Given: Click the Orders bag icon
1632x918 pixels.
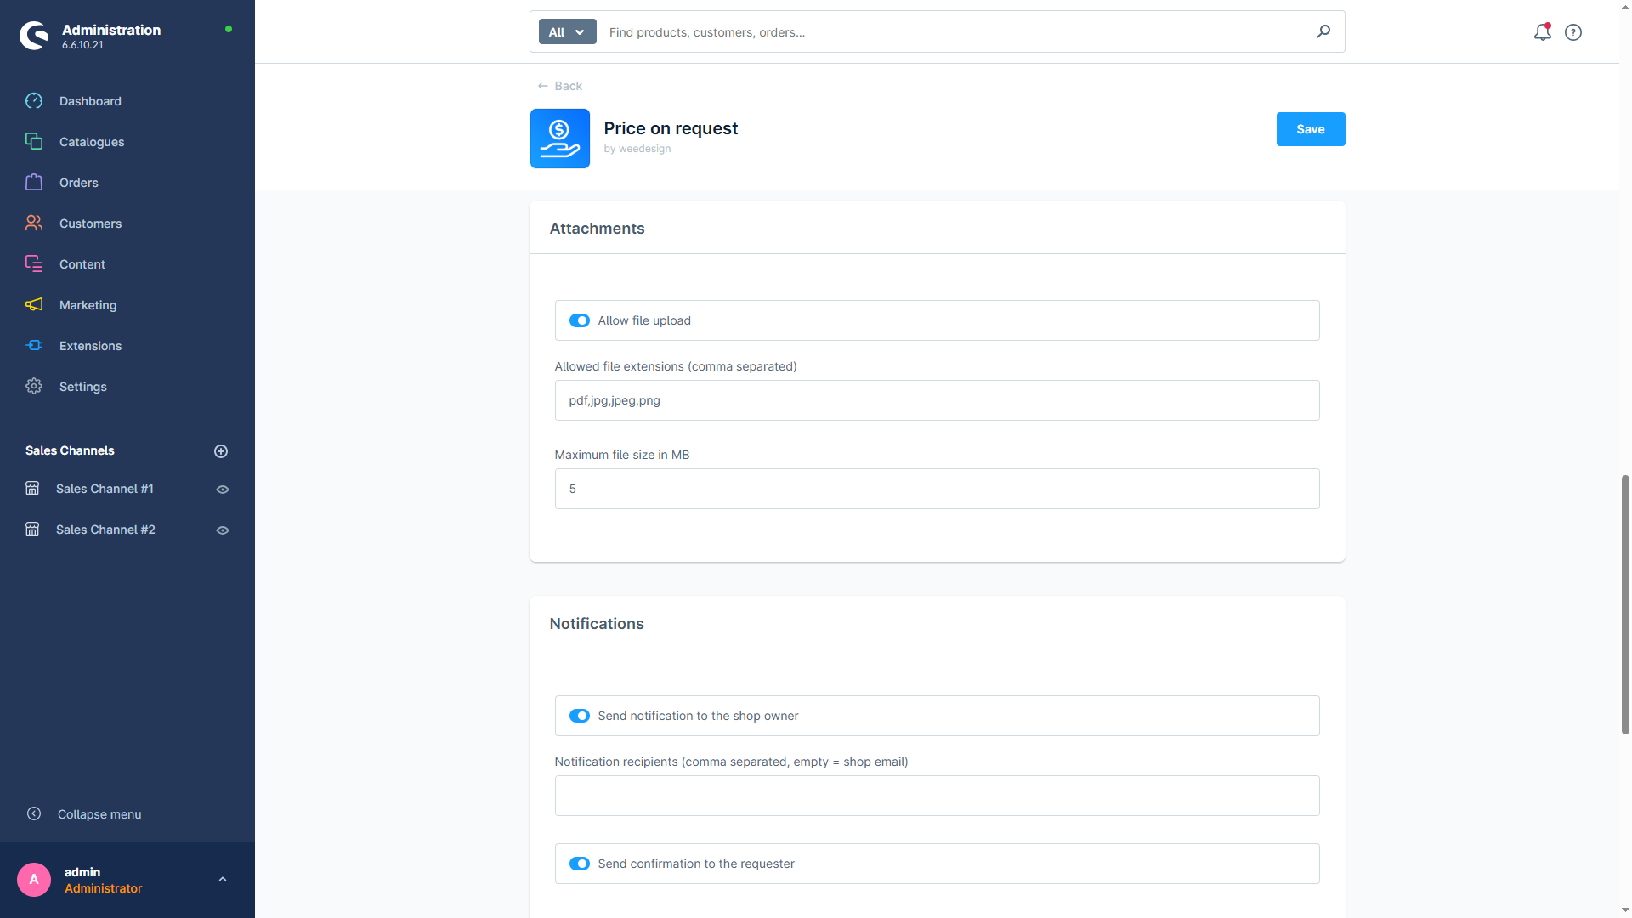Looking at the screenshot, I should click(x=34, y=183).
